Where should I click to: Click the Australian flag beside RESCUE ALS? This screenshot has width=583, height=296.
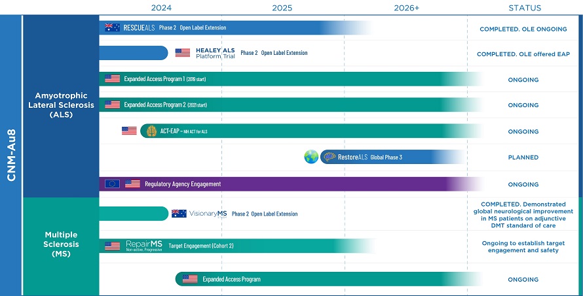point(112,27)
